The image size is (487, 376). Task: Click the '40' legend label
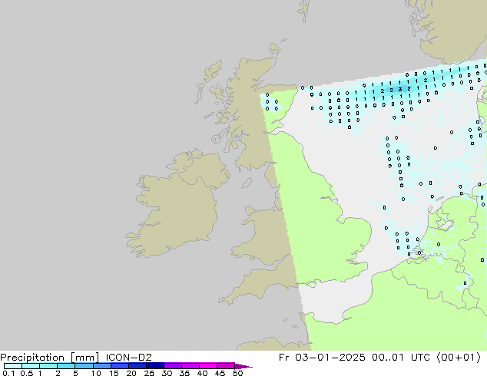[202, 373]
